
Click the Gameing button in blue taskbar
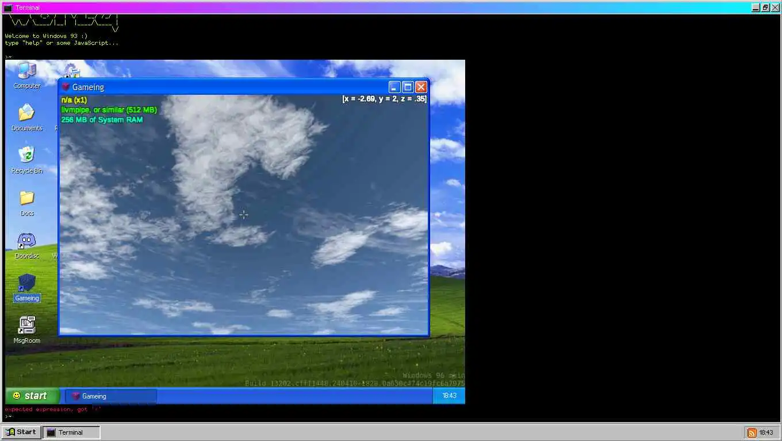(111, 396)
